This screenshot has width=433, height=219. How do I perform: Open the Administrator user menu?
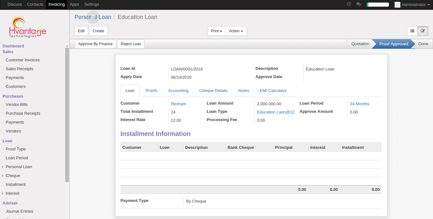413,4
